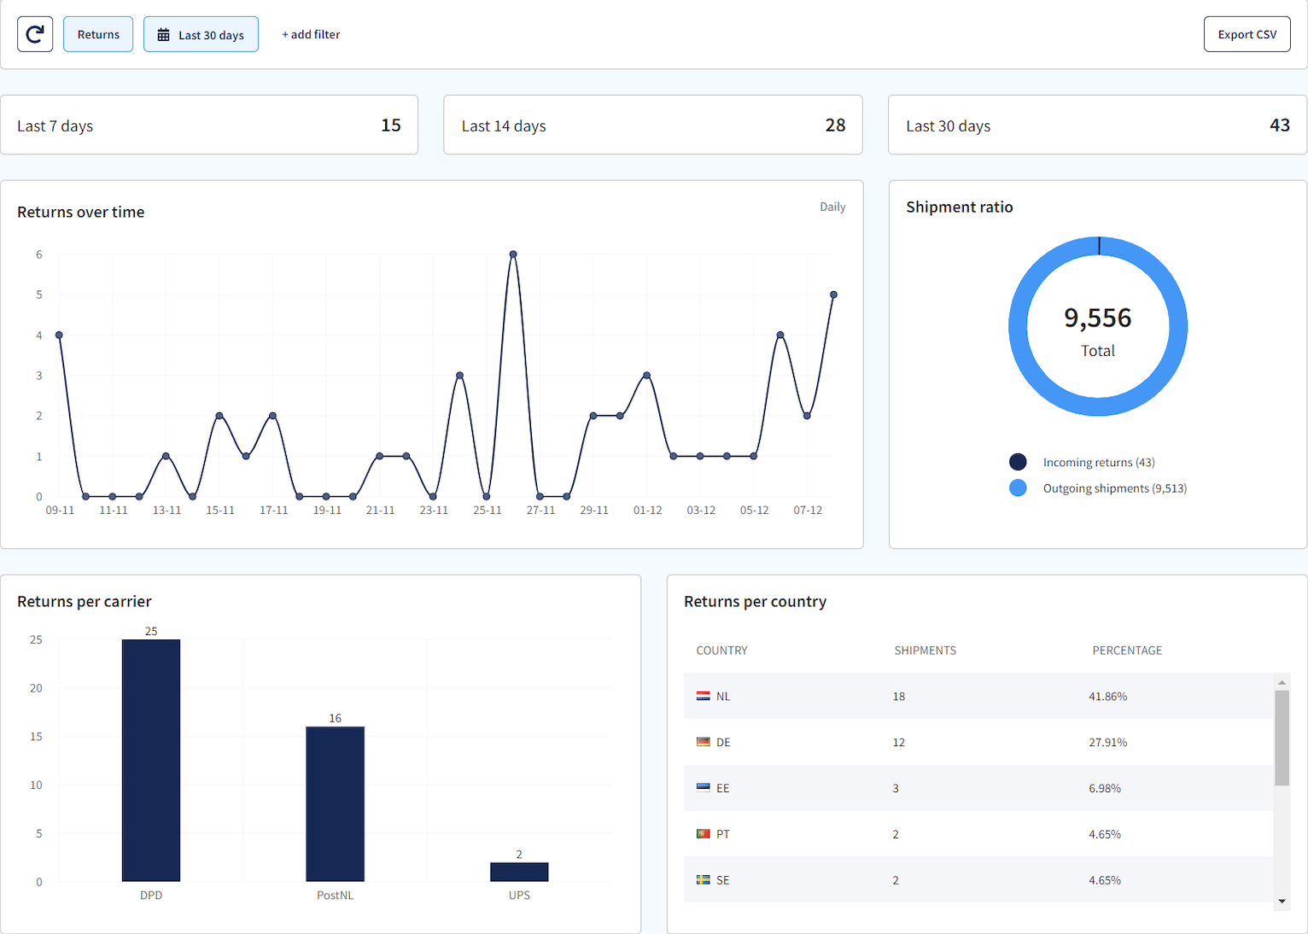
Task: Click the calendar icon on the date filter
Action: click(x=163, y=34)
